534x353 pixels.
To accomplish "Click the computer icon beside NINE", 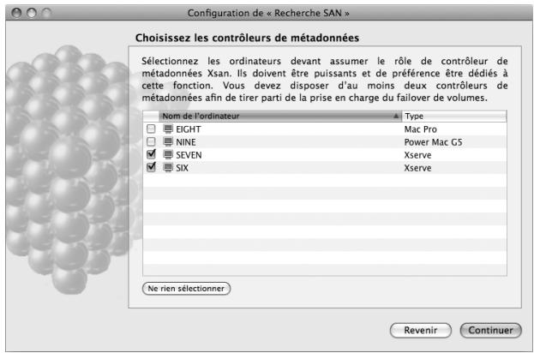I will pos(168,142).
